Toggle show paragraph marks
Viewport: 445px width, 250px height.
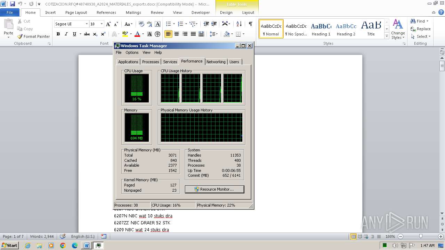pos(250,24)
